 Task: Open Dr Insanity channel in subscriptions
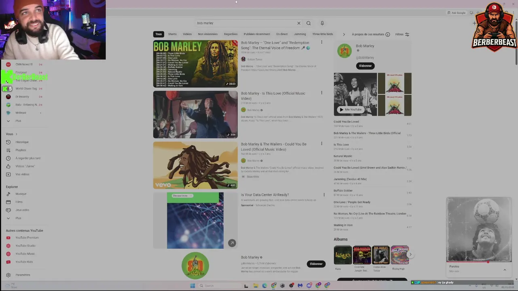coord(22,97)
